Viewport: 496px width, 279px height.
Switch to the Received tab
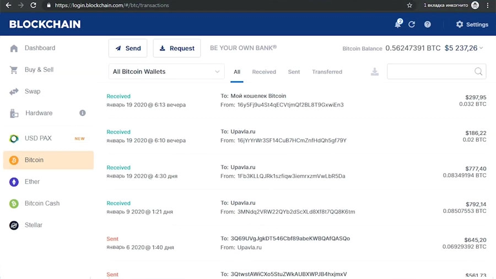tap(264, 72)
